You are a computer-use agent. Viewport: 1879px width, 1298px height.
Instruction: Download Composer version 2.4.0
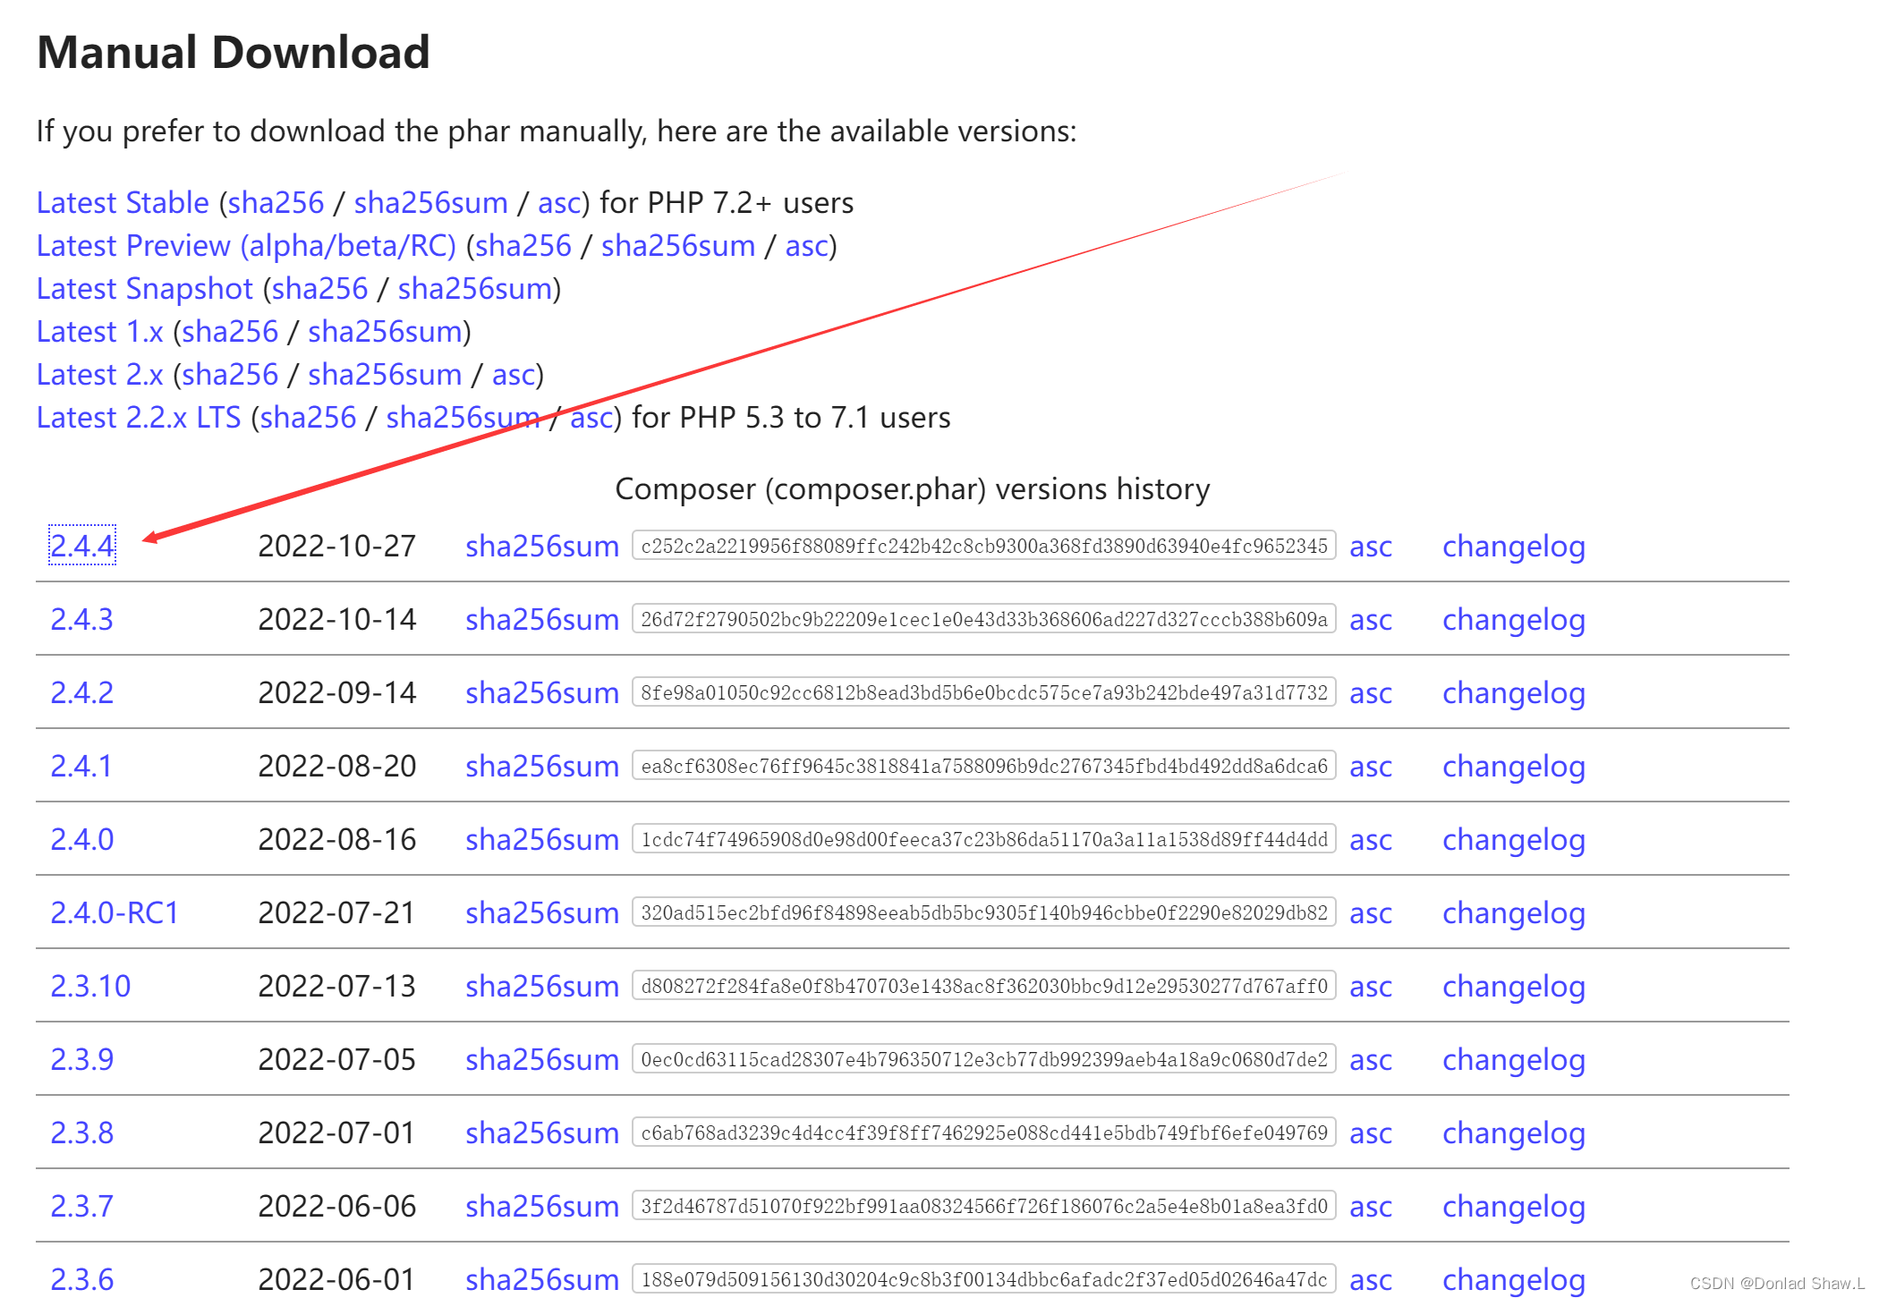coord(82,839)
